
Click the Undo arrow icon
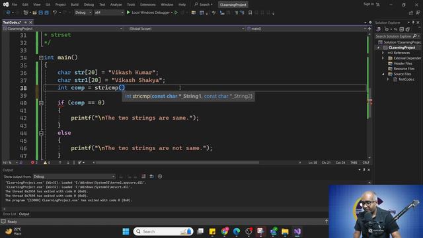coord(55,13)
